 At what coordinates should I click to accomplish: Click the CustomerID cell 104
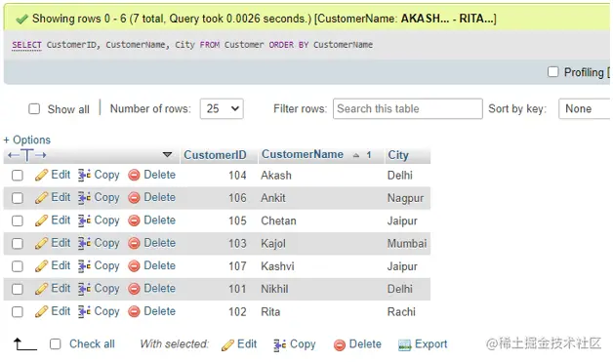[237, 175]
